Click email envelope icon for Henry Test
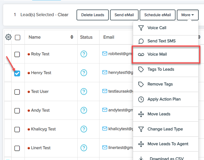 coord(105,72)
